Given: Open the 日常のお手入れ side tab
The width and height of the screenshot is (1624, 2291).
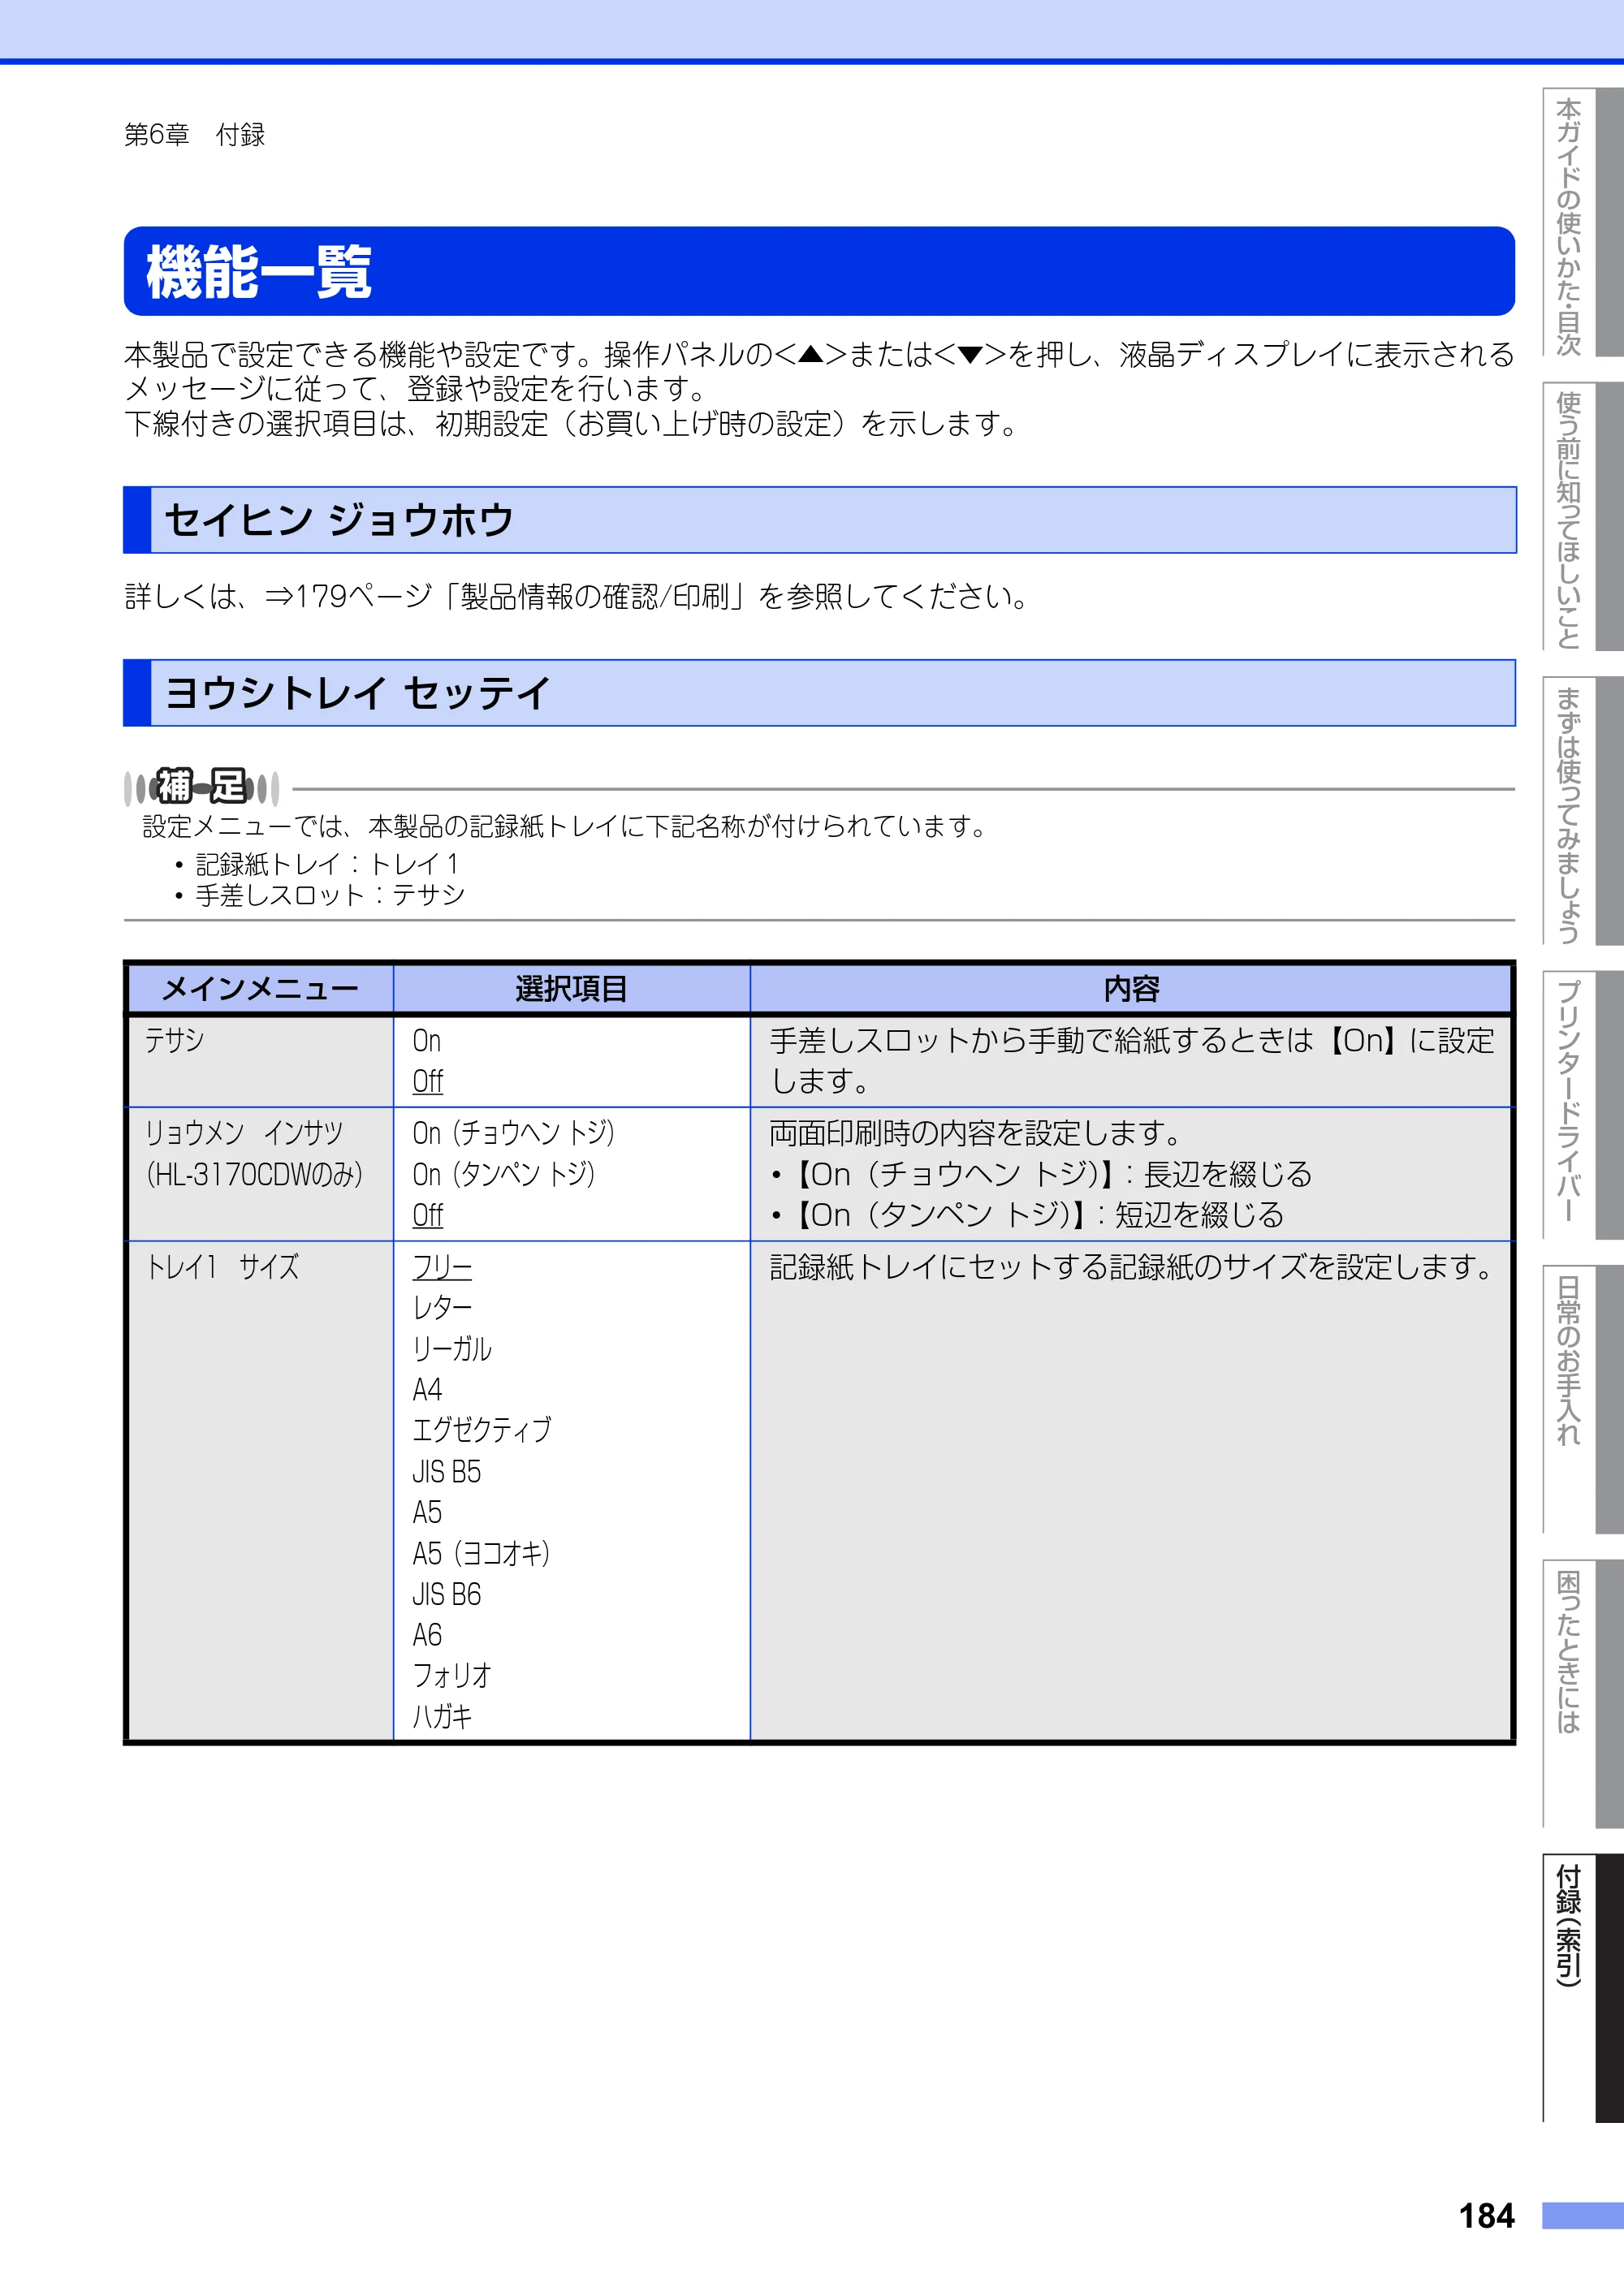Looking at the screenshot, I should 1582,1400.
